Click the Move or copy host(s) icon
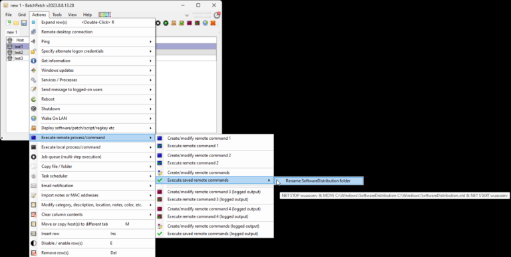Viewport: 511px width, 257px height. [33, 224]
